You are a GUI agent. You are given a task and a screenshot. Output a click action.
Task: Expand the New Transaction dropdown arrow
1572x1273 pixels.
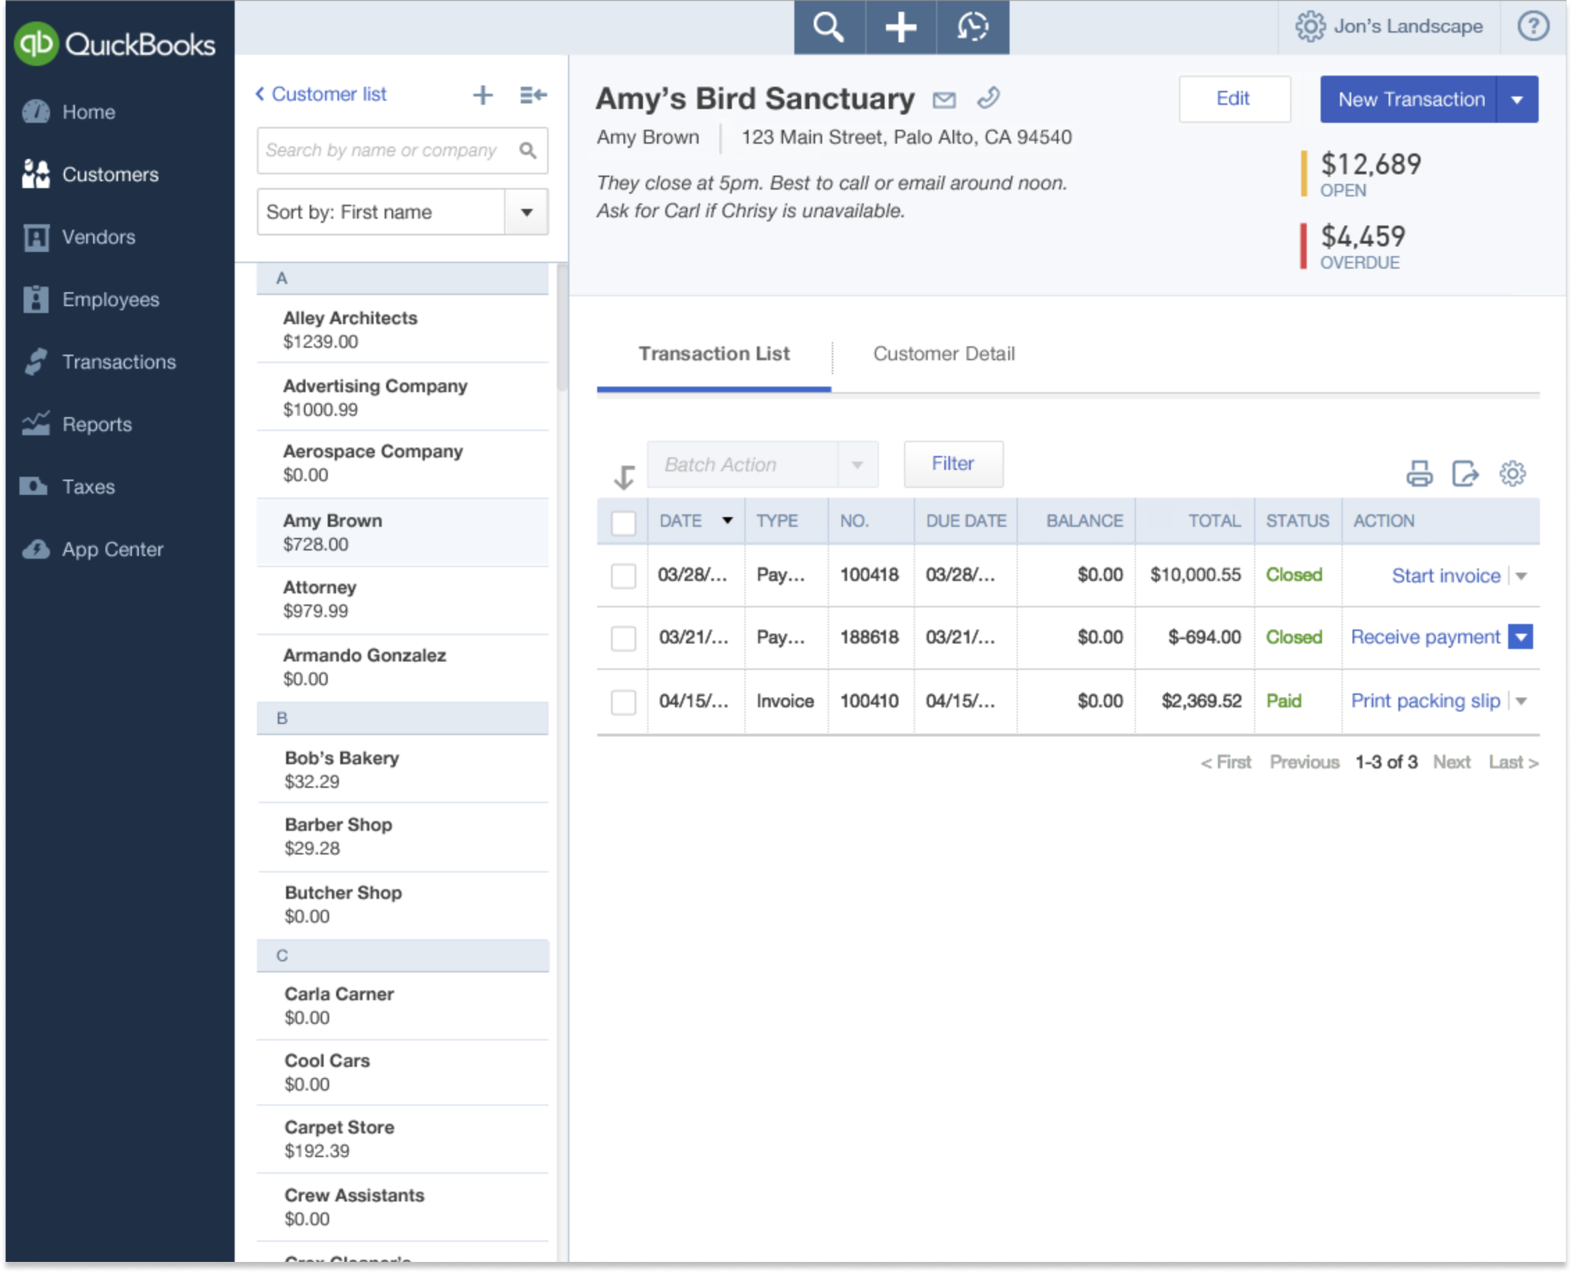1517,100
